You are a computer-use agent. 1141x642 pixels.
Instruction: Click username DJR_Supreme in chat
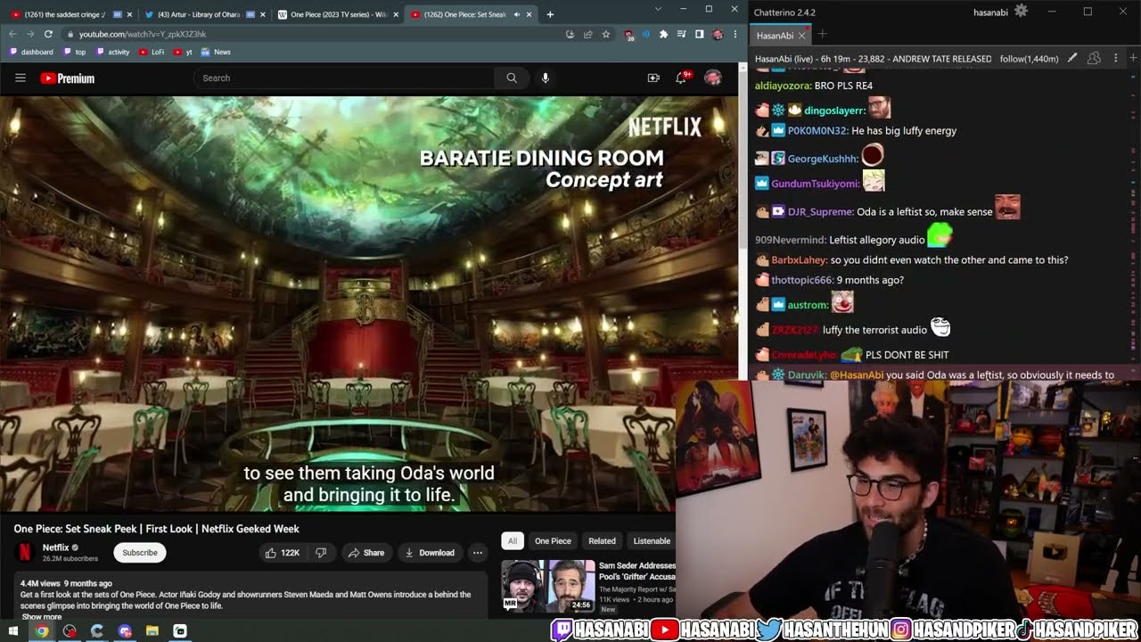point(820,212)
